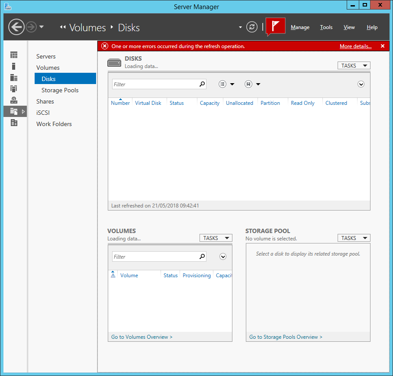Open the fifth sidebar role icon with globe
Screen dimensions: 393x376
[14, 100]
